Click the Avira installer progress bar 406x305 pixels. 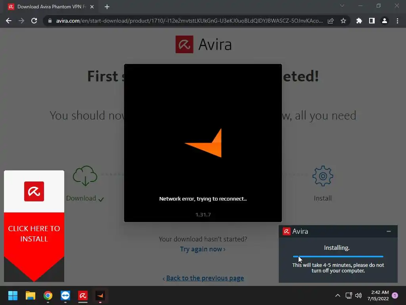(338, 257)
